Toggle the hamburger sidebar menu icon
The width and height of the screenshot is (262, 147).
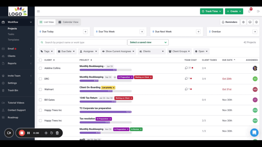pyautogui.click(x=38, y=11)
